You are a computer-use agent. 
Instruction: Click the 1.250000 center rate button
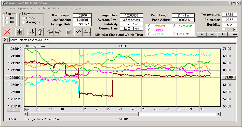[14, 77]
